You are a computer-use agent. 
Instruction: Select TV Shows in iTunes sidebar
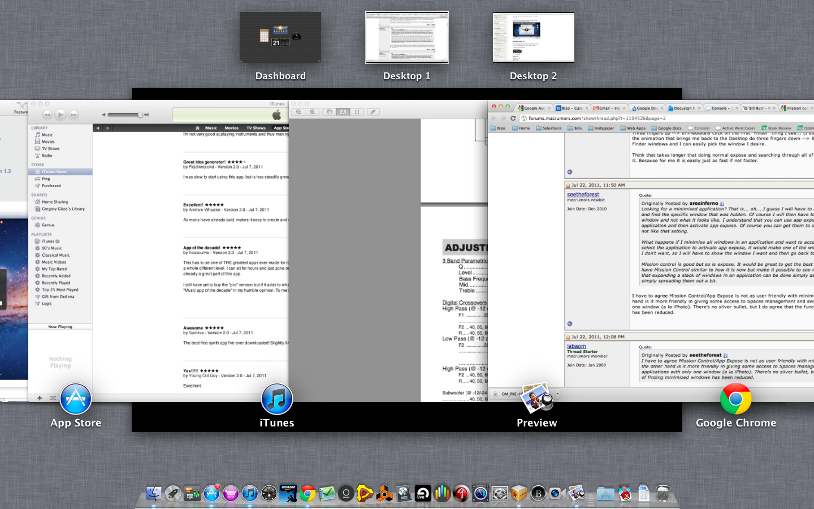point(50,149)
